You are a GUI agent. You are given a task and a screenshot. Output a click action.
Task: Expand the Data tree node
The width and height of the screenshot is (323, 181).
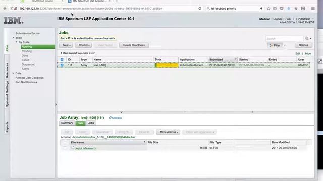tap(14, 73)
